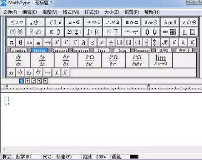Click the empty equation slot in the editor

pos(7,101)
